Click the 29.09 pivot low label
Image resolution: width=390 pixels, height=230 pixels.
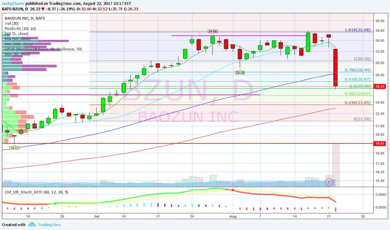(x=240, y=73)
